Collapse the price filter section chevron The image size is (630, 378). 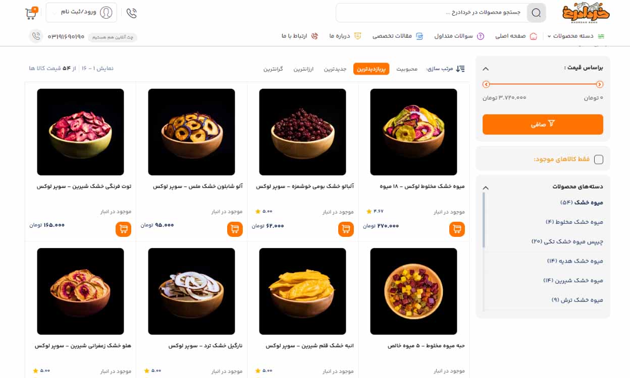coord(486,68)
